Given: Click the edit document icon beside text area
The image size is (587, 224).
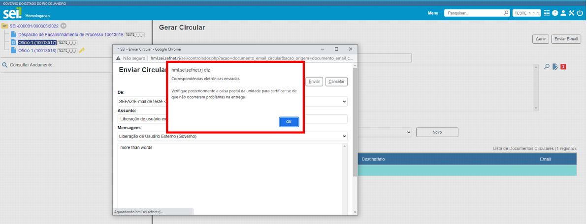Looking at the screenshot, I should 555,67.
